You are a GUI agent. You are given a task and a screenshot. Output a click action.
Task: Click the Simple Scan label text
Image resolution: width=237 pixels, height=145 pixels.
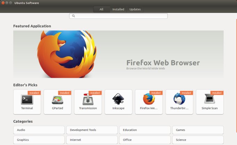coord(209,108)
